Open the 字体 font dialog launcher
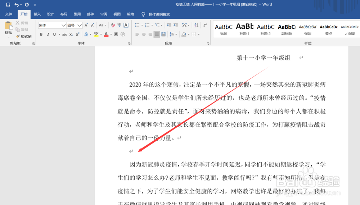This screenshot has height=205, width=360. click(x=129, y=44)
